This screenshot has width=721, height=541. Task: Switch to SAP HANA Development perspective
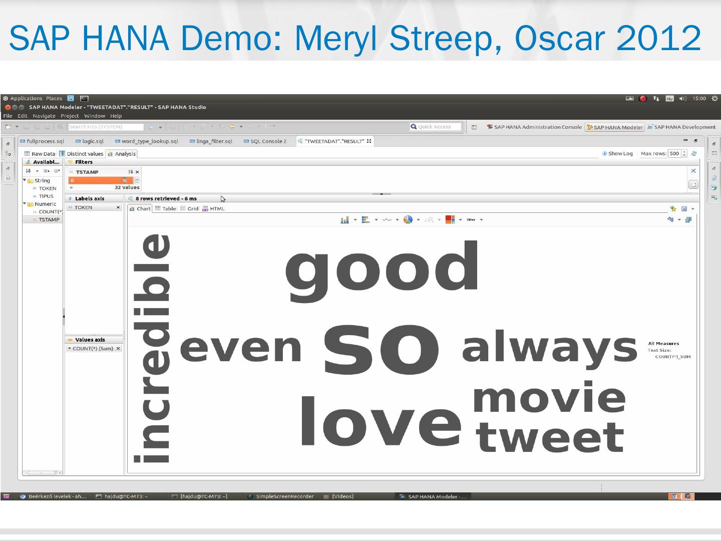(x=681, y=127)
